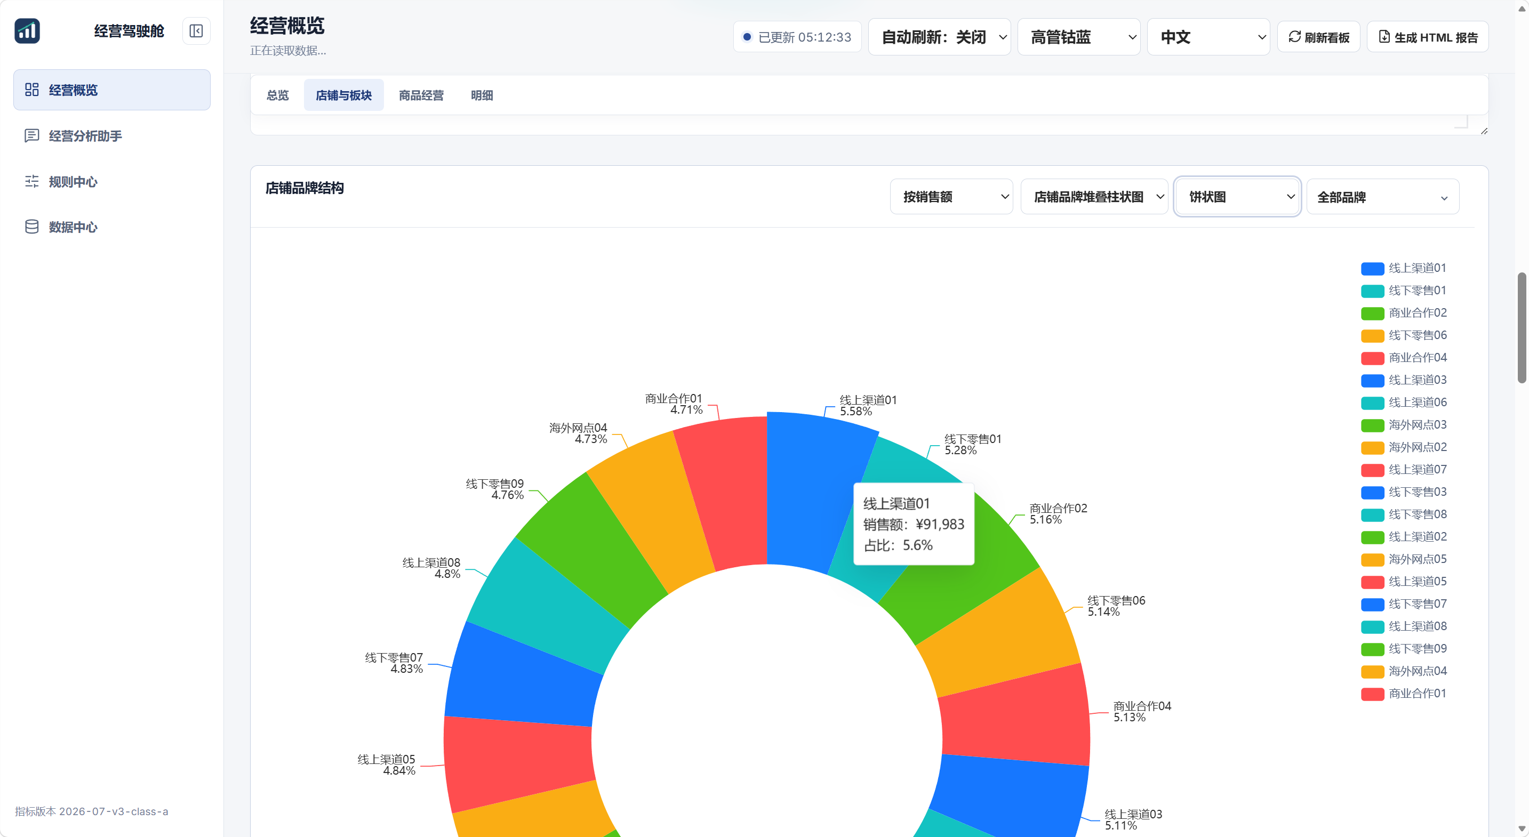The width and height of the screenshot is (1529, 837).
Task: Click the 经营概览 grid icon
Action: 32,90
